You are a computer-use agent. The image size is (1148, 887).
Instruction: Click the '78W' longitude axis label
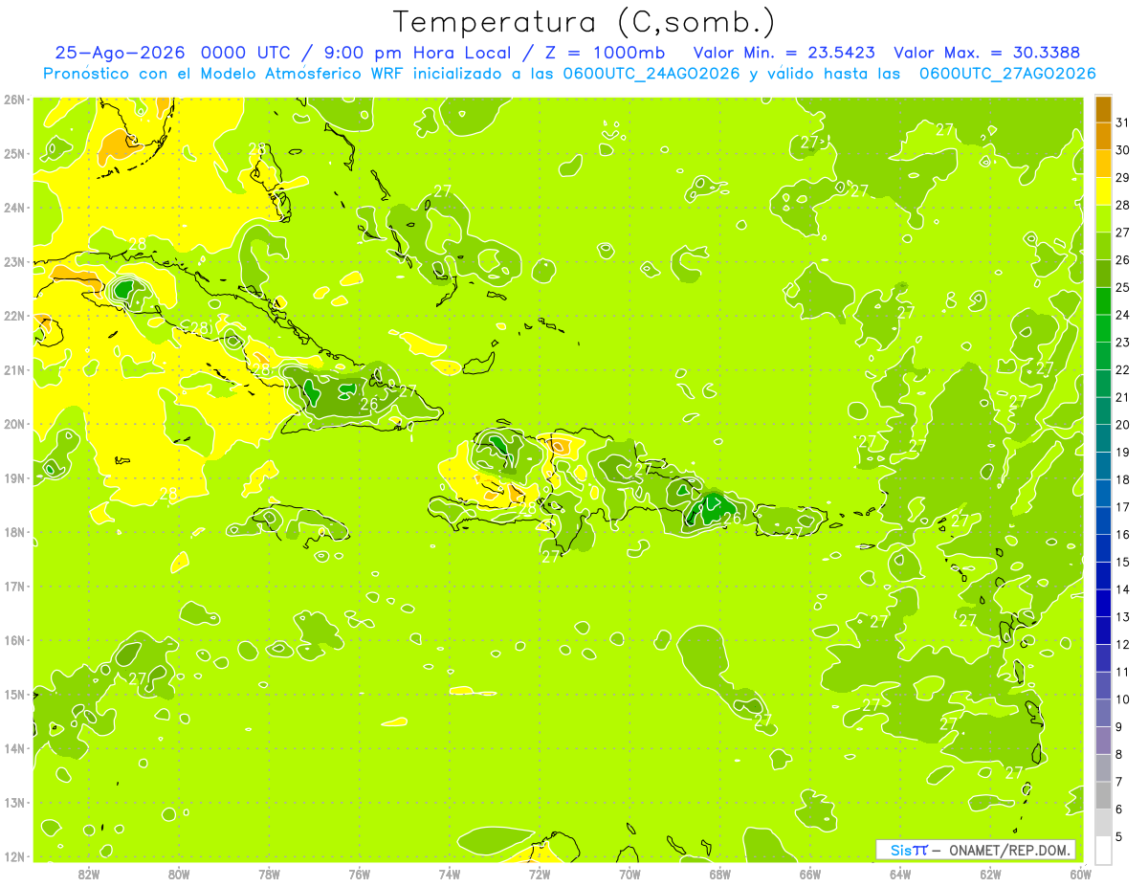click(269, 874)
